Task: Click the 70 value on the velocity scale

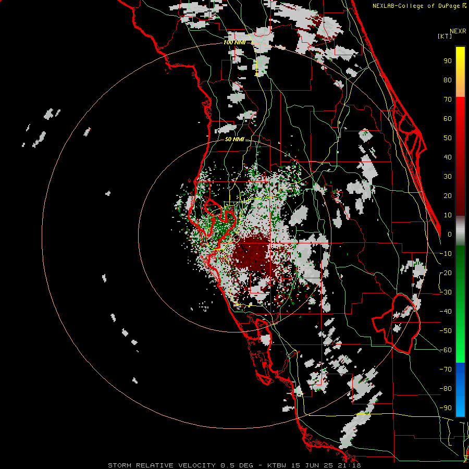Action: click(448, 100)
